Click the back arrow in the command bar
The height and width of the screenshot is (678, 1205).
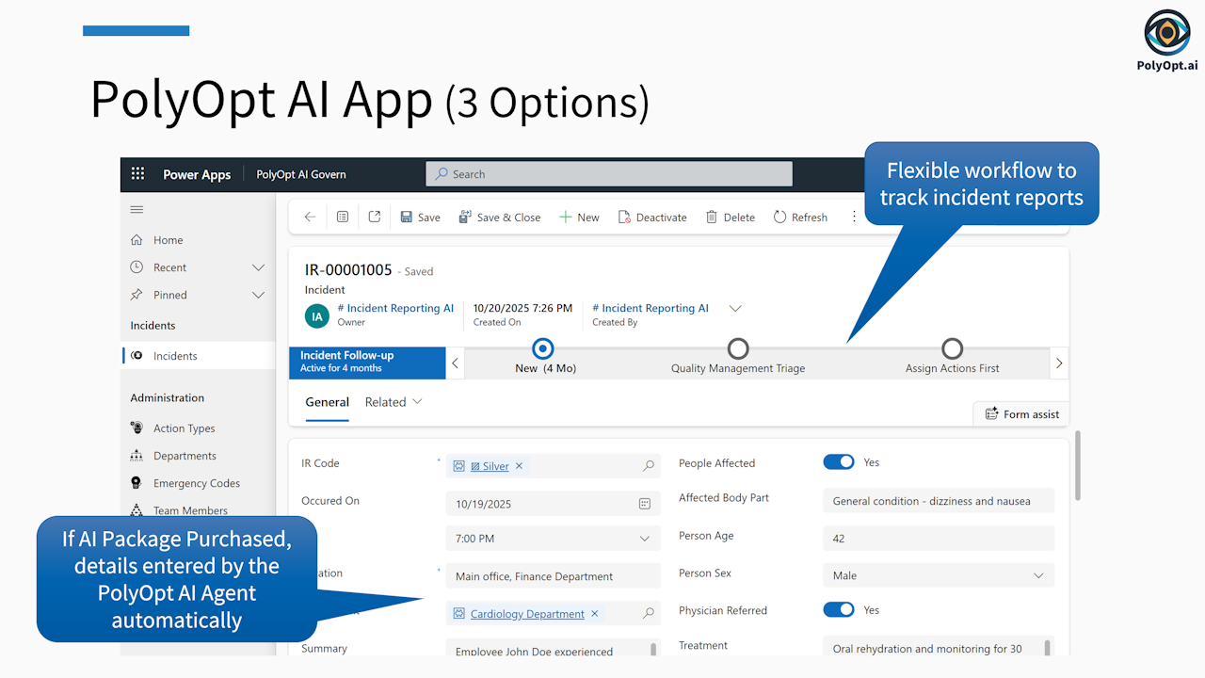tap(310, 218)
